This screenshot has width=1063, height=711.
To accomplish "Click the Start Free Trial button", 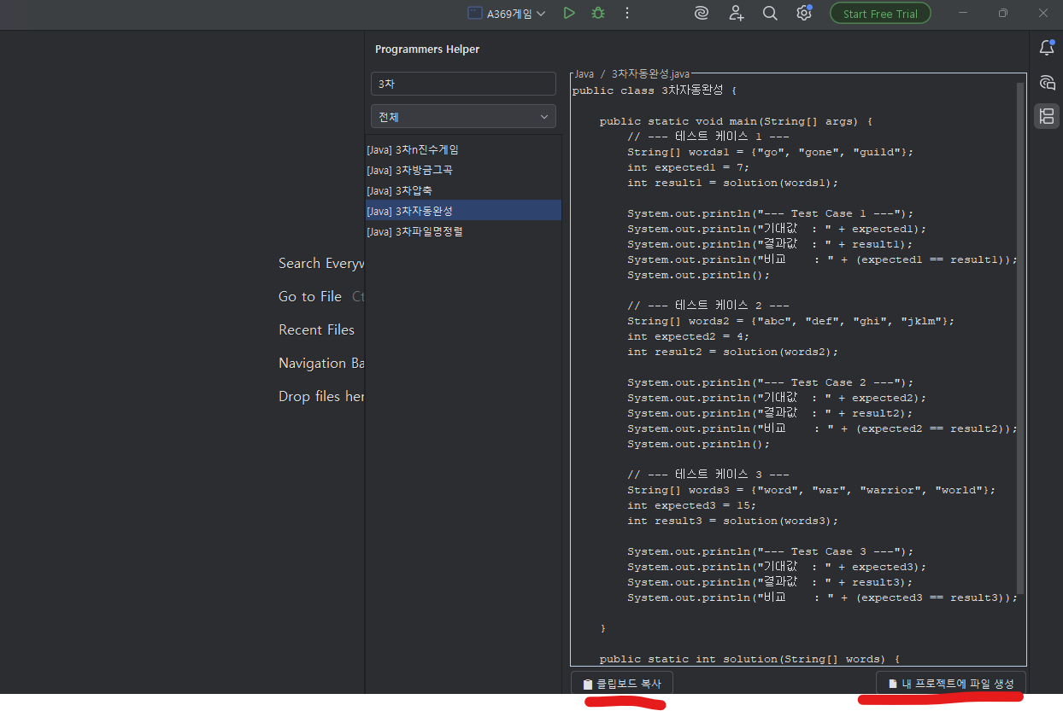I will point(879,14).
